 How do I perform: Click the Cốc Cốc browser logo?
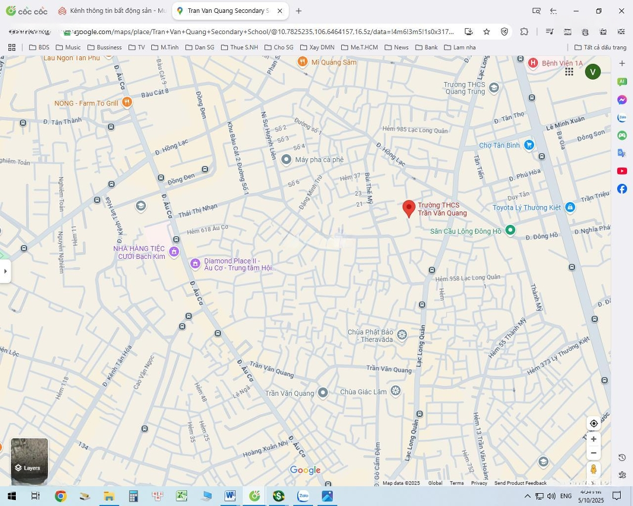26,11
